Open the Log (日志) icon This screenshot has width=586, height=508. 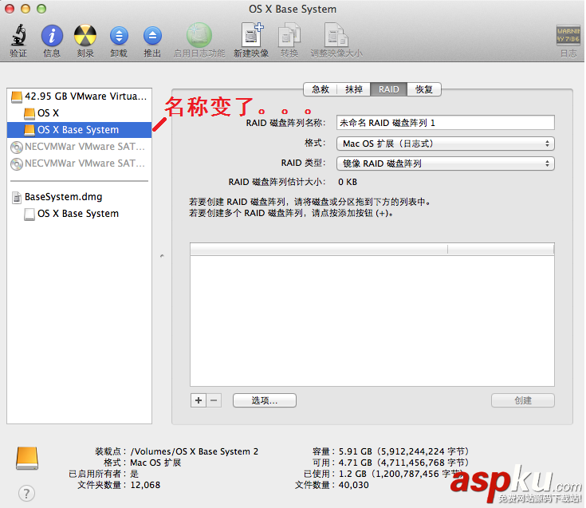coord(568,36)
